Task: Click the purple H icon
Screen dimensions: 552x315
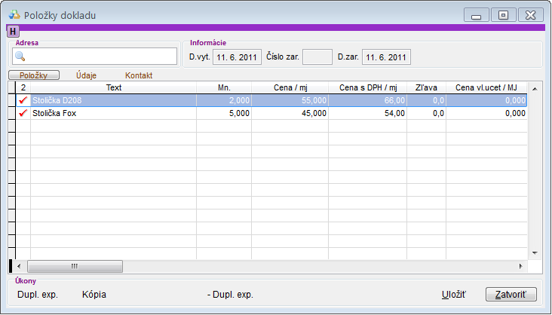Action: pos(13,31)
